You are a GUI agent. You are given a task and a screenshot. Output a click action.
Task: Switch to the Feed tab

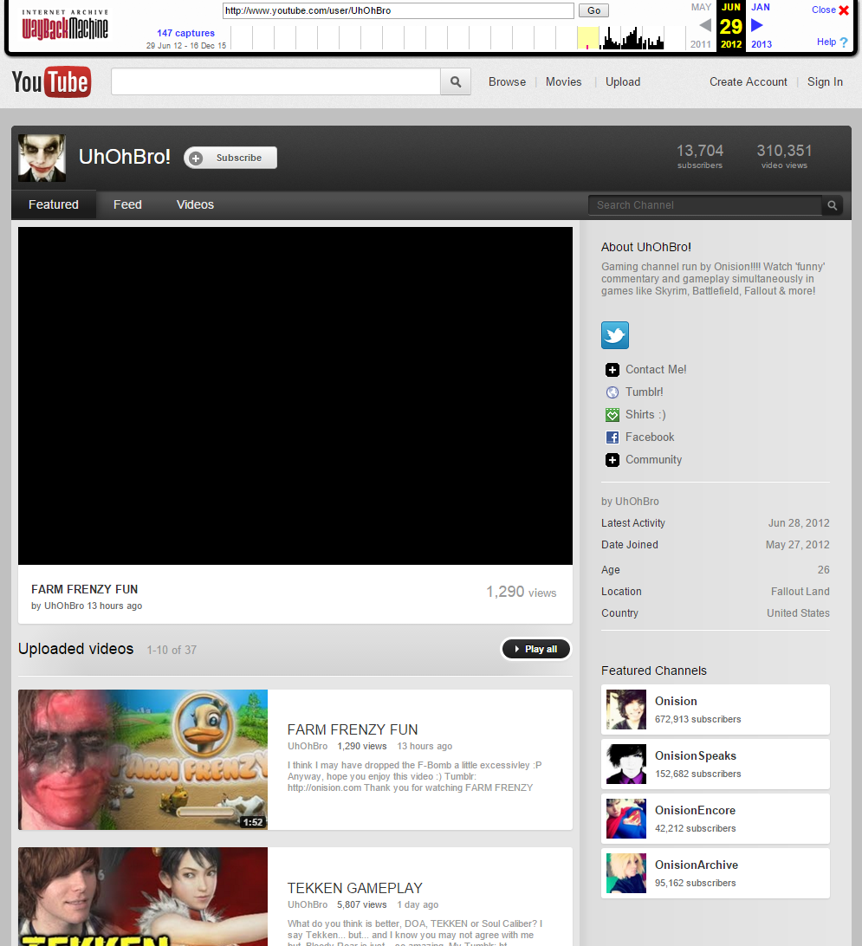pos(127,205)
